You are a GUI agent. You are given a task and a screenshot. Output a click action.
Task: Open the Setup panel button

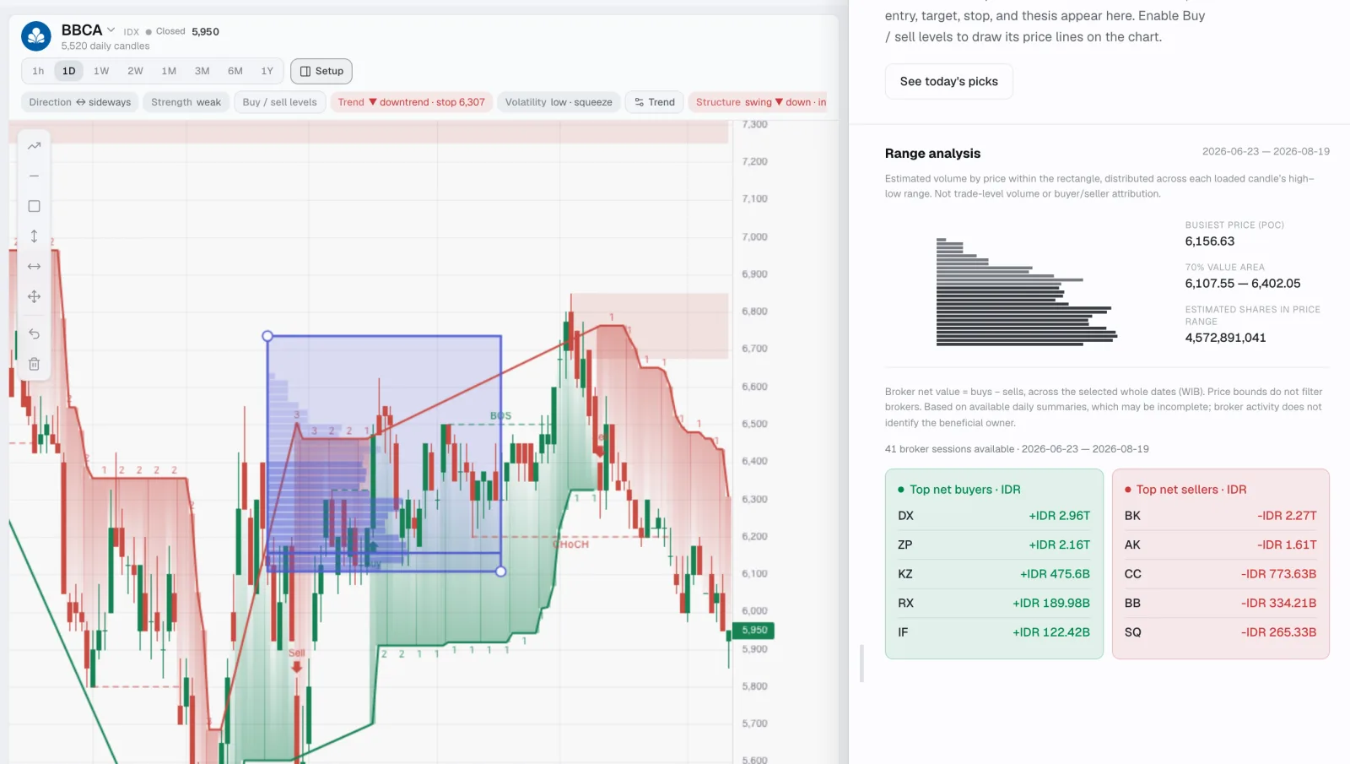(321, 71)
